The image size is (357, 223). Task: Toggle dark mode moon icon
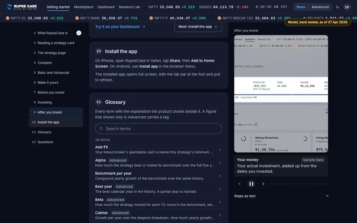coord(338,7)
